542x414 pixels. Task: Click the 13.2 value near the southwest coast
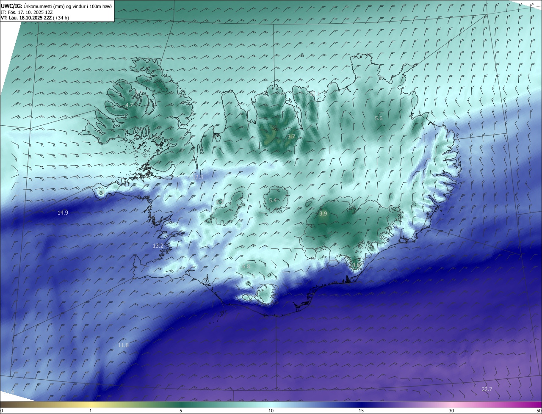tap(158, 246)
